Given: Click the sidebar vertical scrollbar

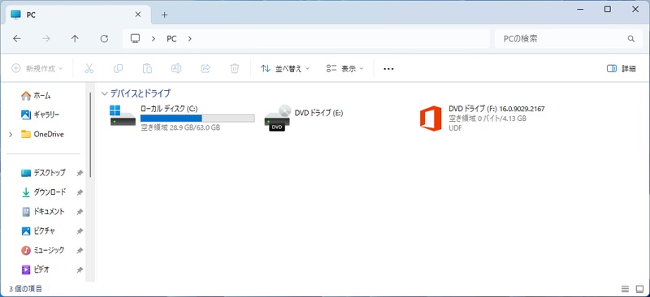Looking at the screenshot, I should coord(90,136).
